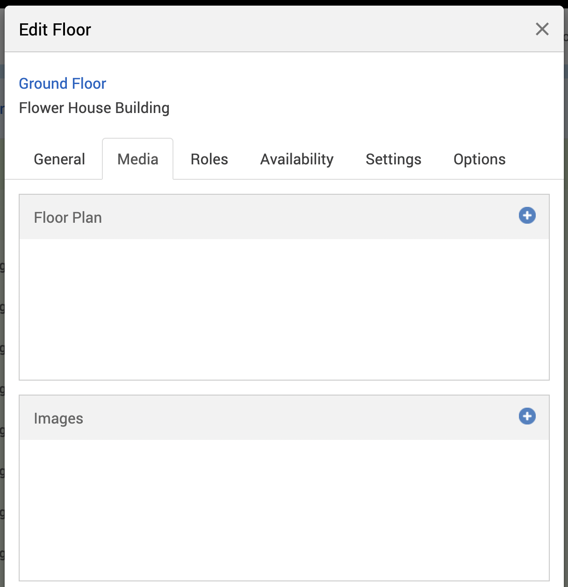Select the Media tab

[138, 159]
